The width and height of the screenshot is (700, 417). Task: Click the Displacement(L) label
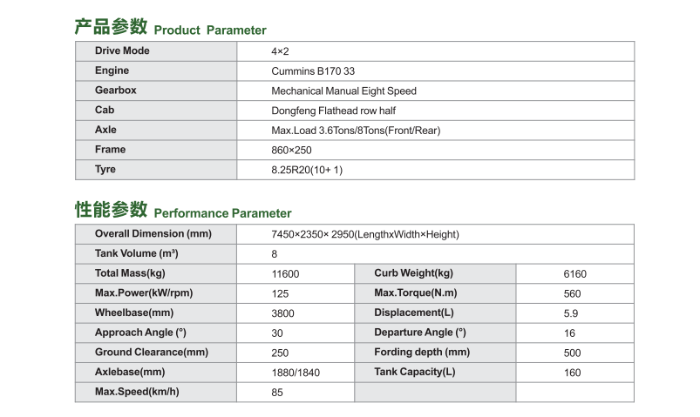(414, 313)
